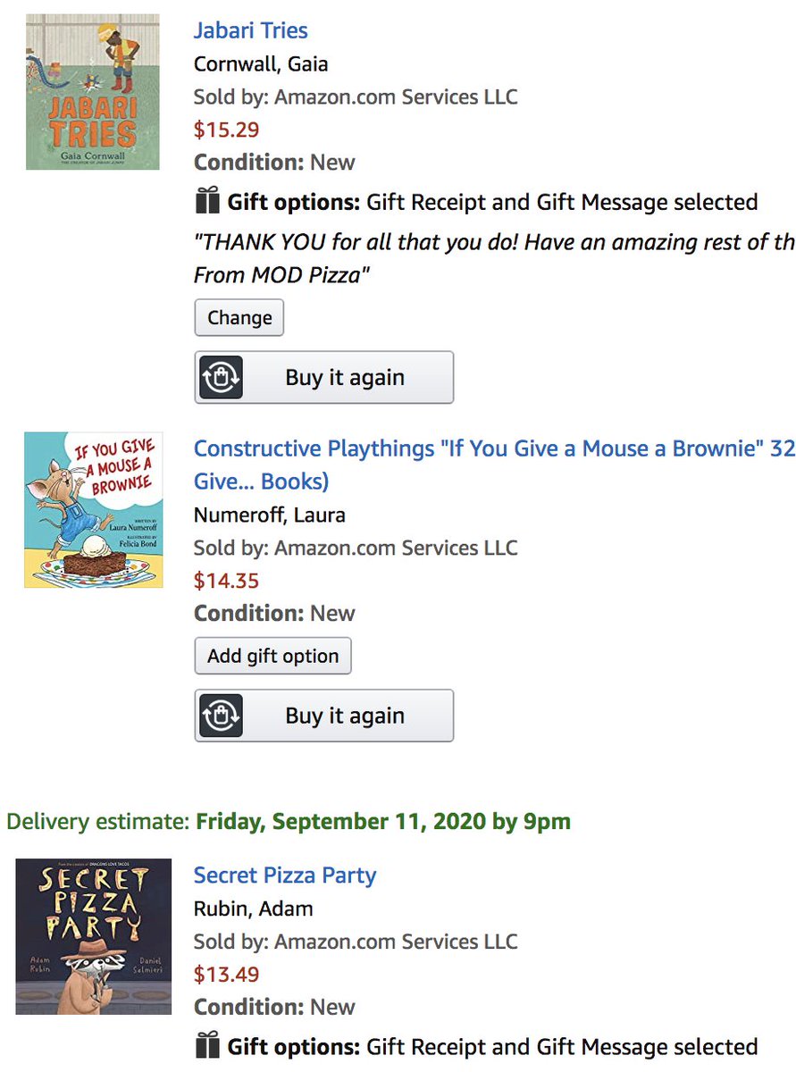This screenshot has width=796, height=1072.
Task: Click gift box icon under Secret Pizza Party
Action: pos(207,1045)
